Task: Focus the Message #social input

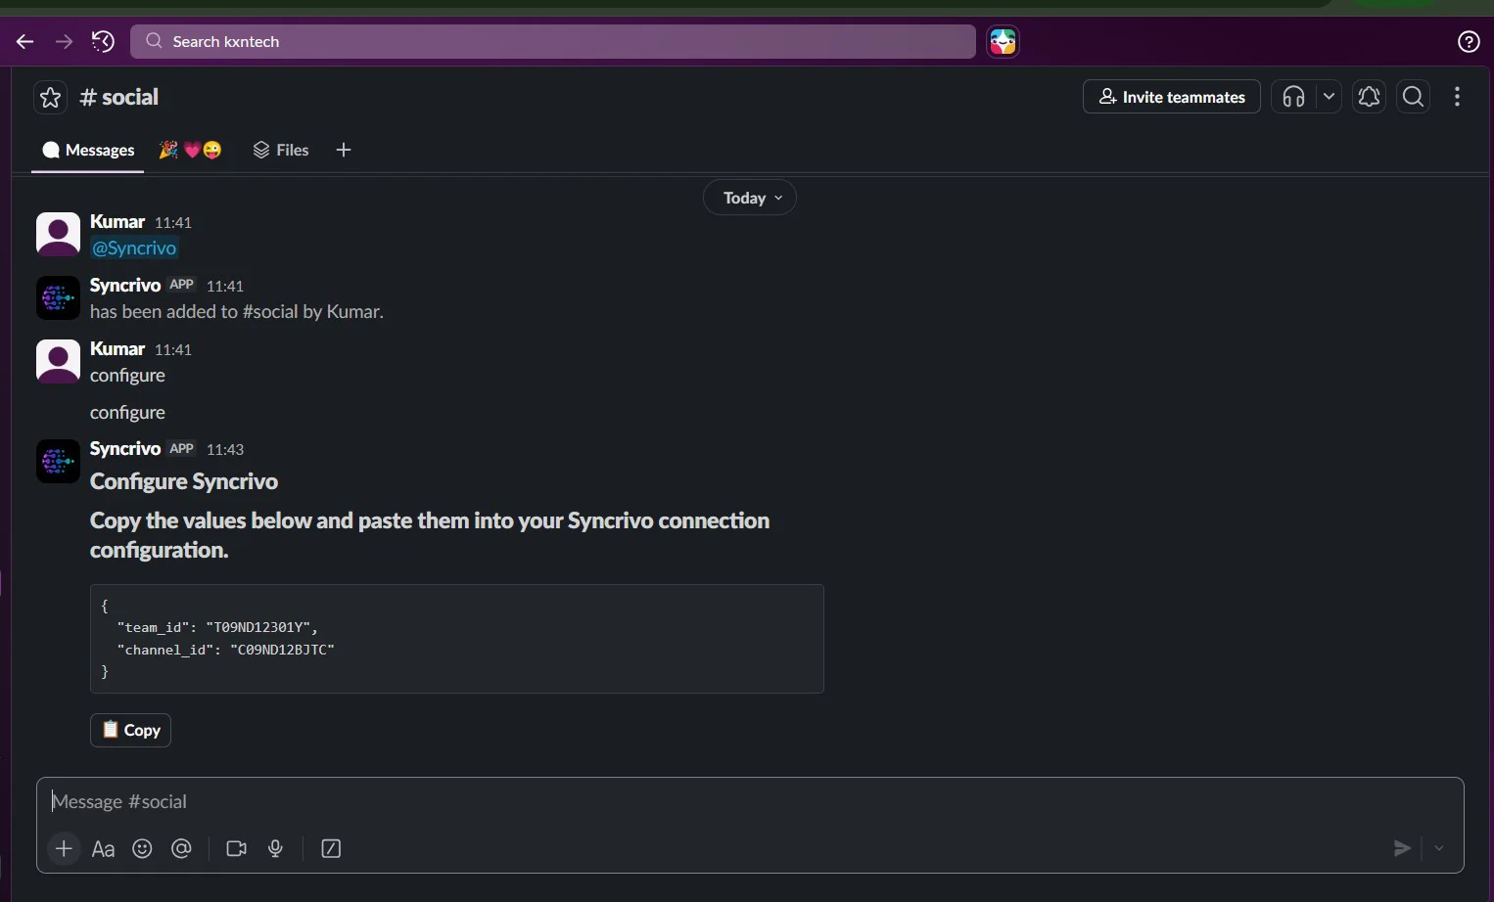Action: 750,801
